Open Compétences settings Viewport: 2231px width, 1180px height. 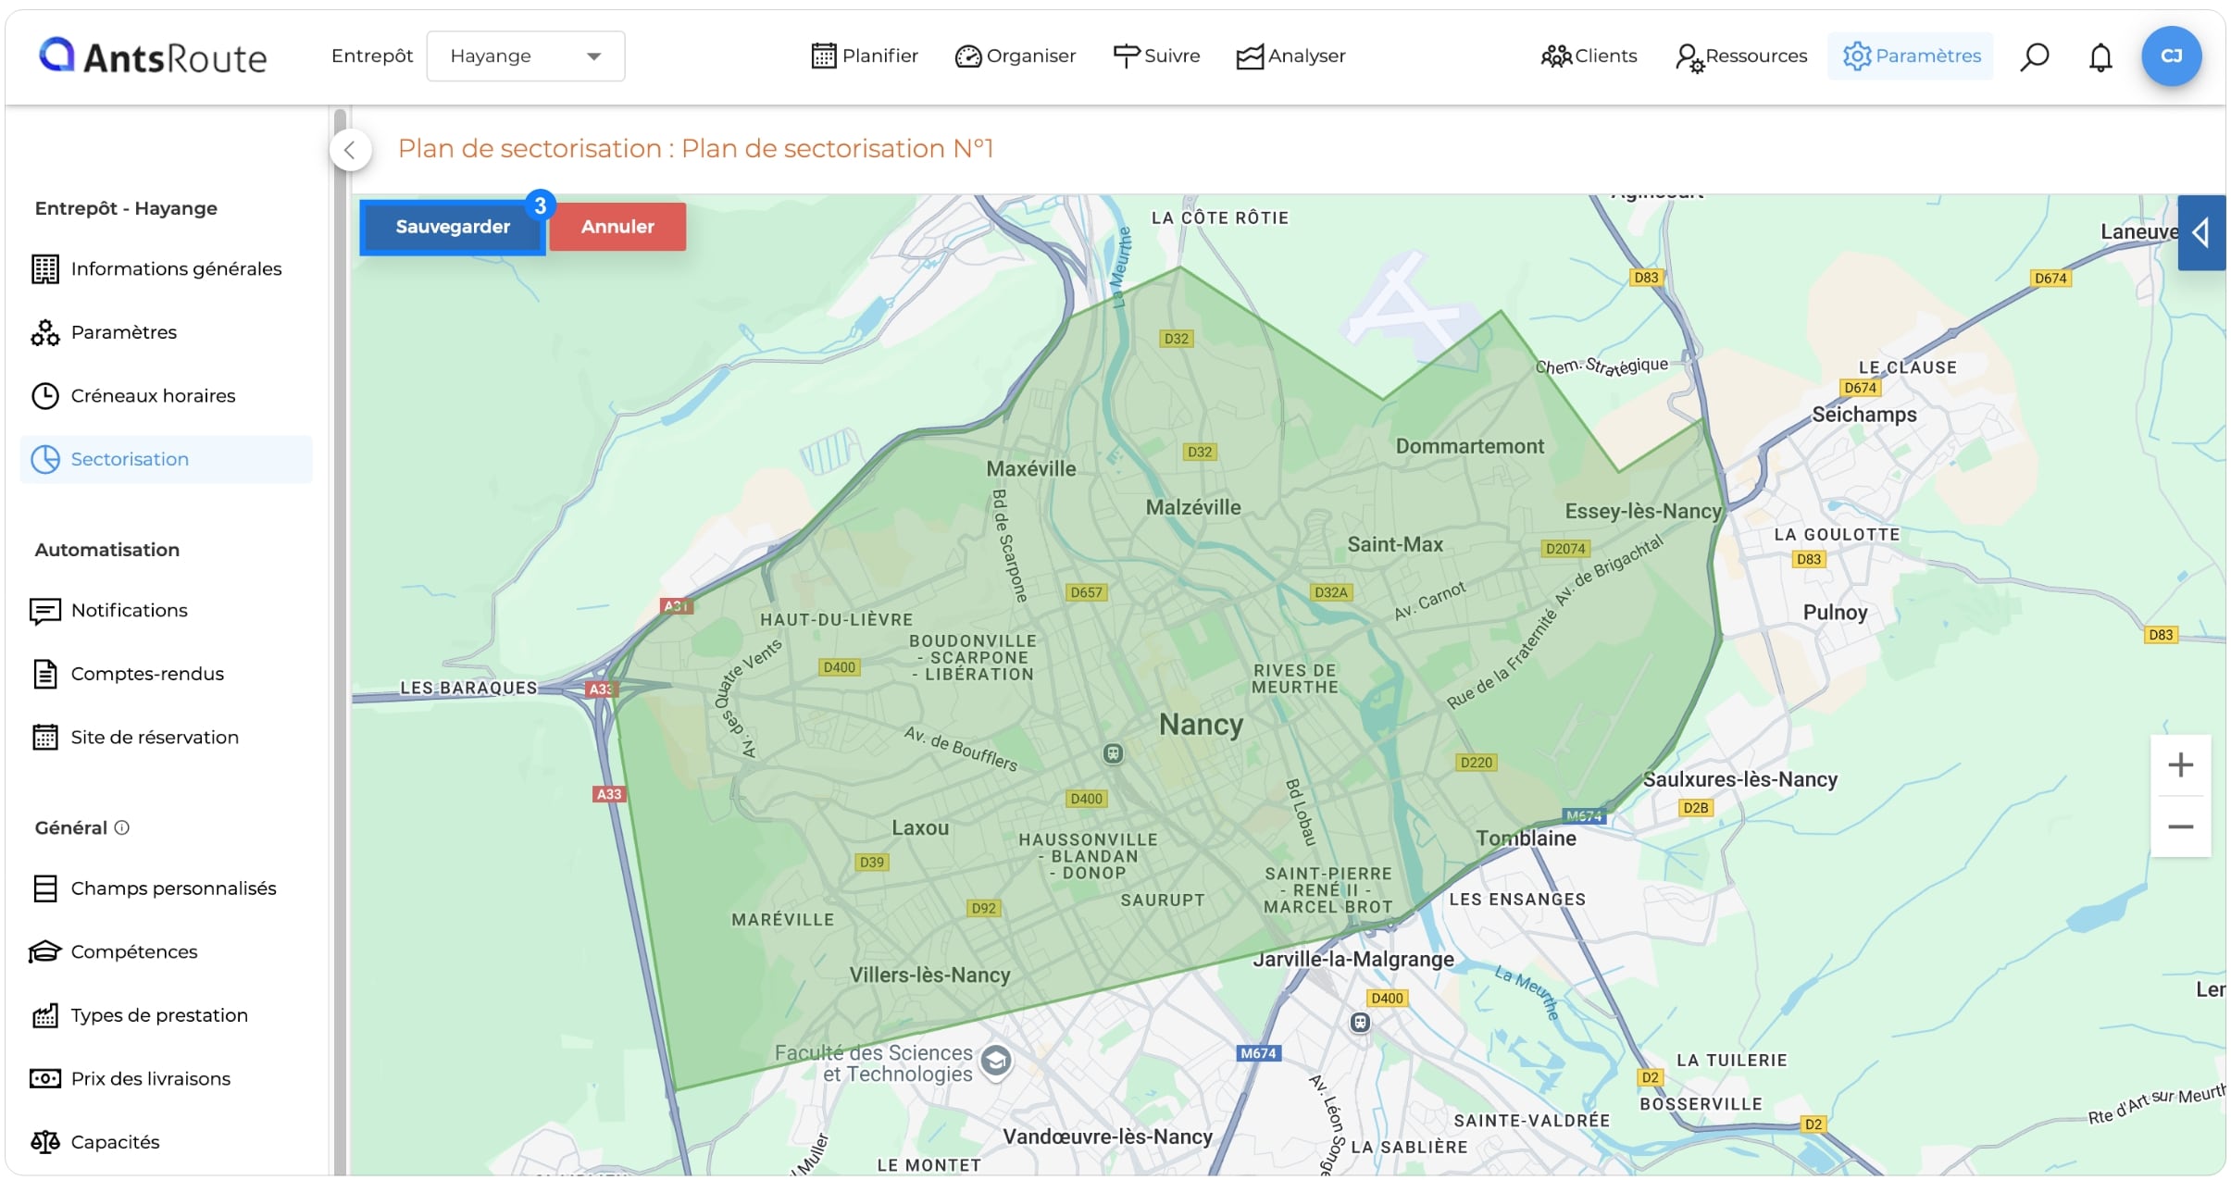[x=166, y=952]
